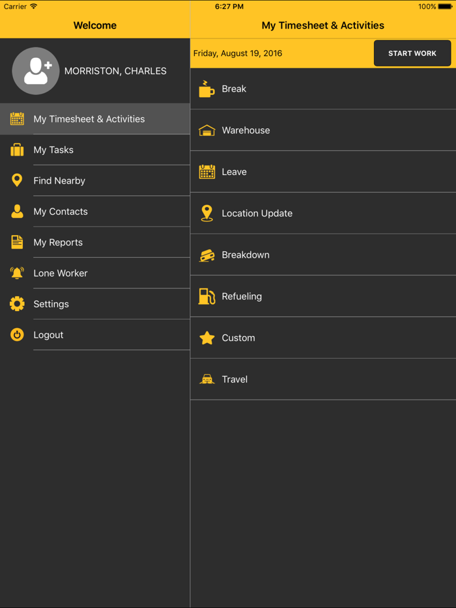456x608 pixels.
Task: Click the calendar icon beside My Timesheet & Activities
Action: click(17, 119)
